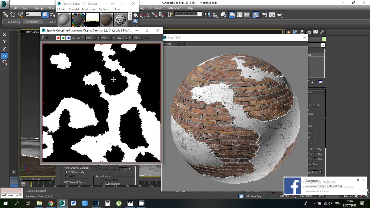Open the Hierarchy command panel tab
The image size is (370, 208).
point(302,32)
